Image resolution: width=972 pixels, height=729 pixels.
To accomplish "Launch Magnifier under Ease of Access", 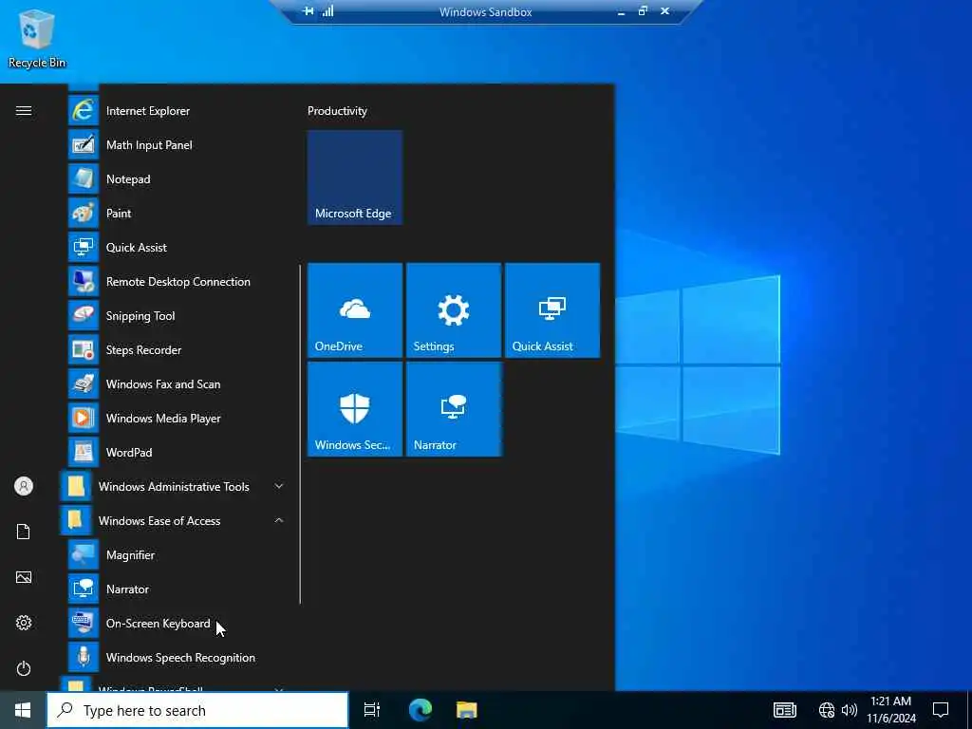I will click(x=177, y=554).
